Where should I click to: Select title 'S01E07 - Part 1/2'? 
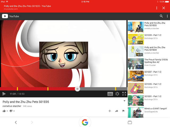(153, 72)
